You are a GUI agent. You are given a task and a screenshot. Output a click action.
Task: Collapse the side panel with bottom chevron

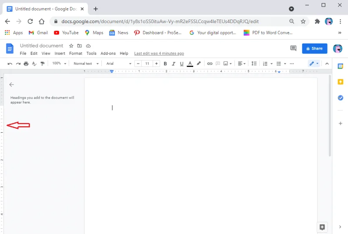[x=340, y=227]
